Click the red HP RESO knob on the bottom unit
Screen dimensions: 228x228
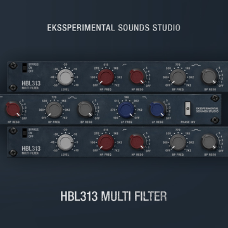[137, 142]
